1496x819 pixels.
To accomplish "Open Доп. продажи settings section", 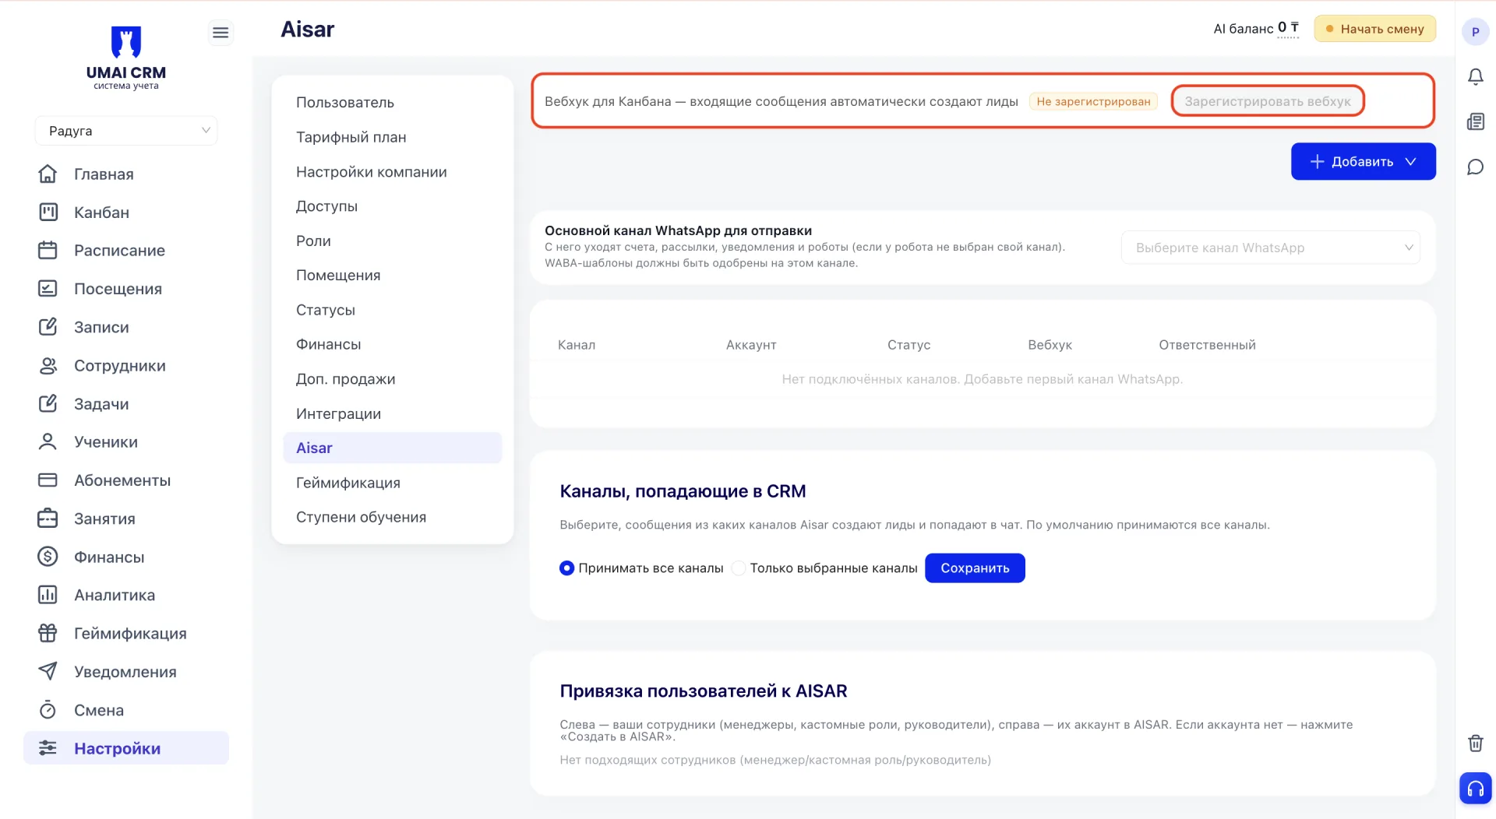I will pyautogui.click(x=345, y=378).
